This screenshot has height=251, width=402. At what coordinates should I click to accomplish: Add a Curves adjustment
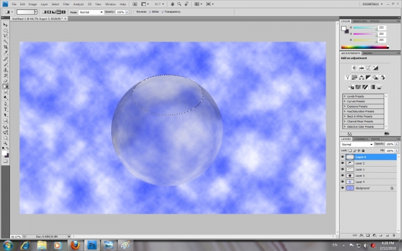tap(368, 68)
